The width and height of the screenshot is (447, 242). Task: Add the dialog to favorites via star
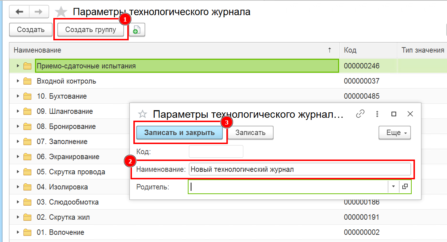pyautogui.click(x=143, y=114)
